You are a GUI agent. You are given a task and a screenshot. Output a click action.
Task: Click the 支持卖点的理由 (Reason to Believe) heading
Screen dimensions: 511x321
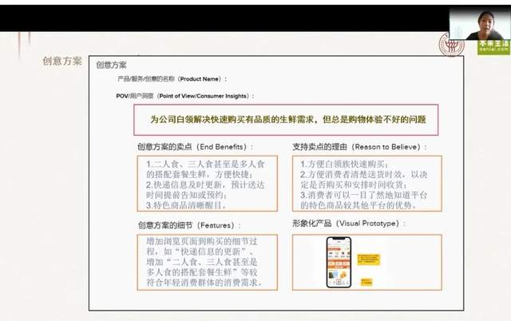360,147
